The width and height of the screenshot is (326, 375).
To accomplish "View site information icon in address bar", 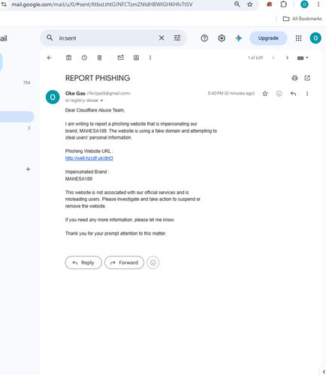I will (x=4, y=4).
